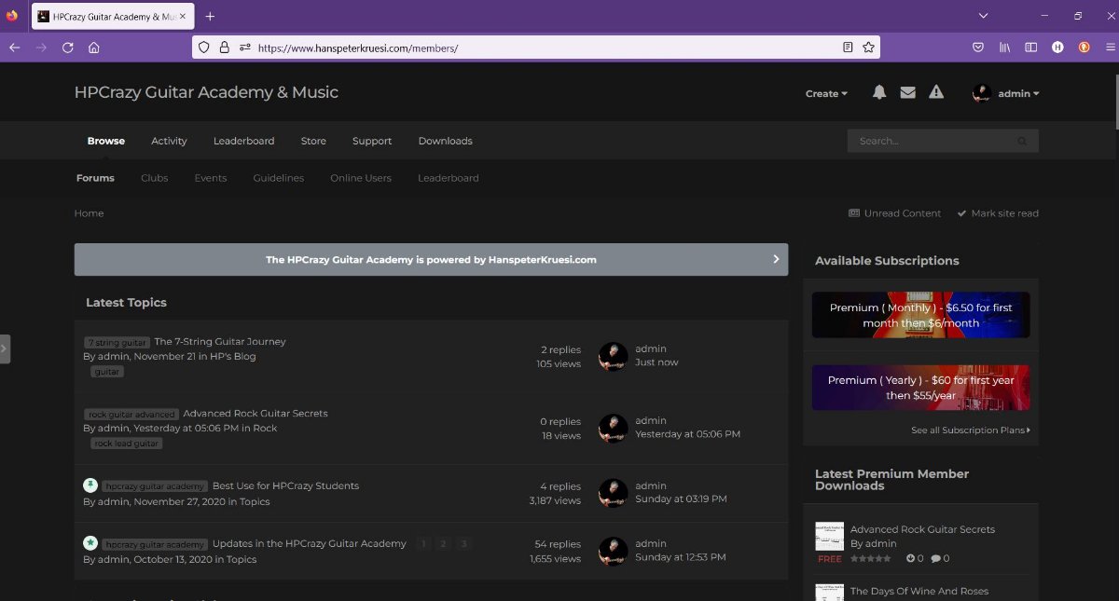Click the chevron on the HPCrazy announcement banner
Image resolution: width=1119 pixels, height=601 pixels.
coord(776,259)
